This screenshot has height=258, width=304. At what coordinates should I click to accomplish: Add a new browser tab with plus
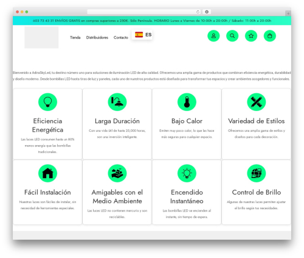coord(288,13)
